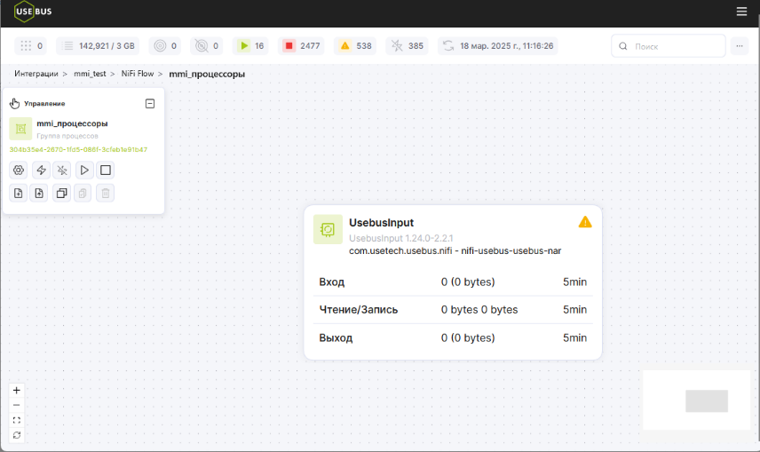Click the Чтение/Запись statistics row

point(453,309)
